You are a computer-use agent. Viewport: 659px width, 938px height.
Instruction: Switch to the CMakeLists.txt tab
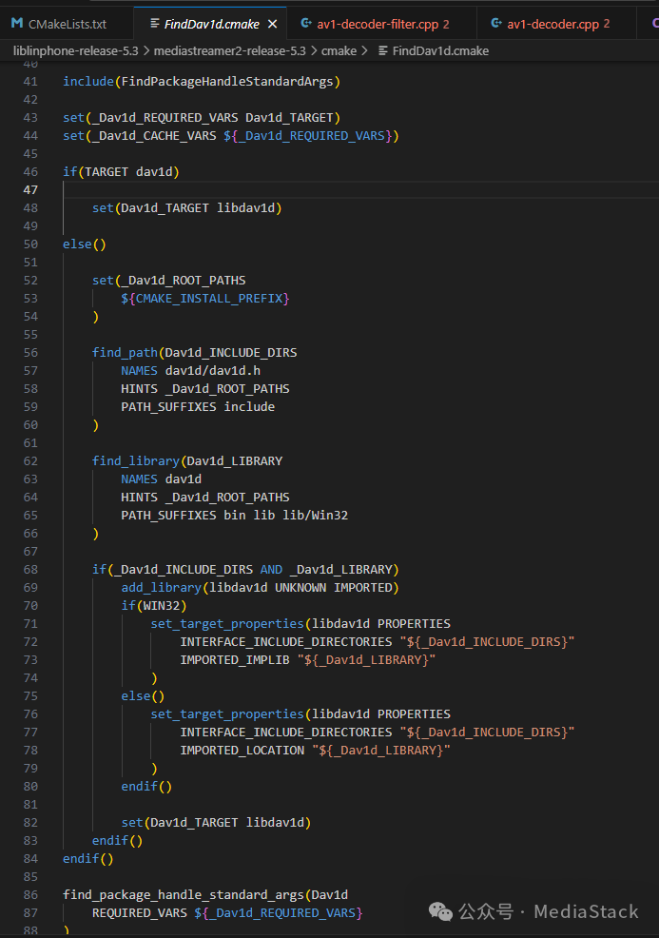click(x=67, y=24)
